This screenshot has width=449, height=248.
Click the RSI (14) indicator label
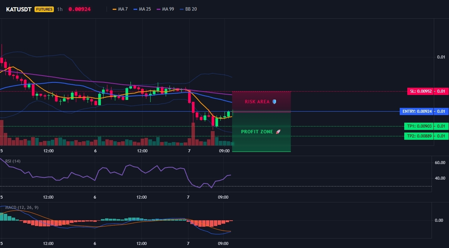13,161
